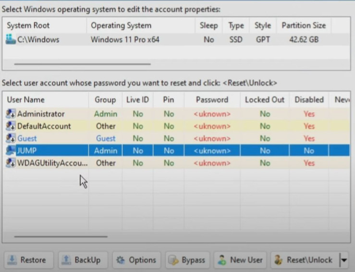Click the Partition Size column header
The height and width of the screenshot is (272, 355).
(x=304, y=25)
